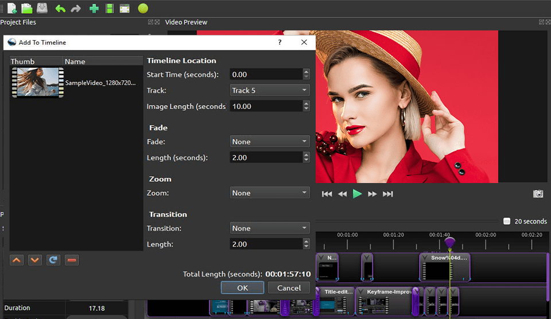This screenshot has width=551, height=319.
Task: Click the New Project toolbar icon
Action: click(x=12, y=9)
